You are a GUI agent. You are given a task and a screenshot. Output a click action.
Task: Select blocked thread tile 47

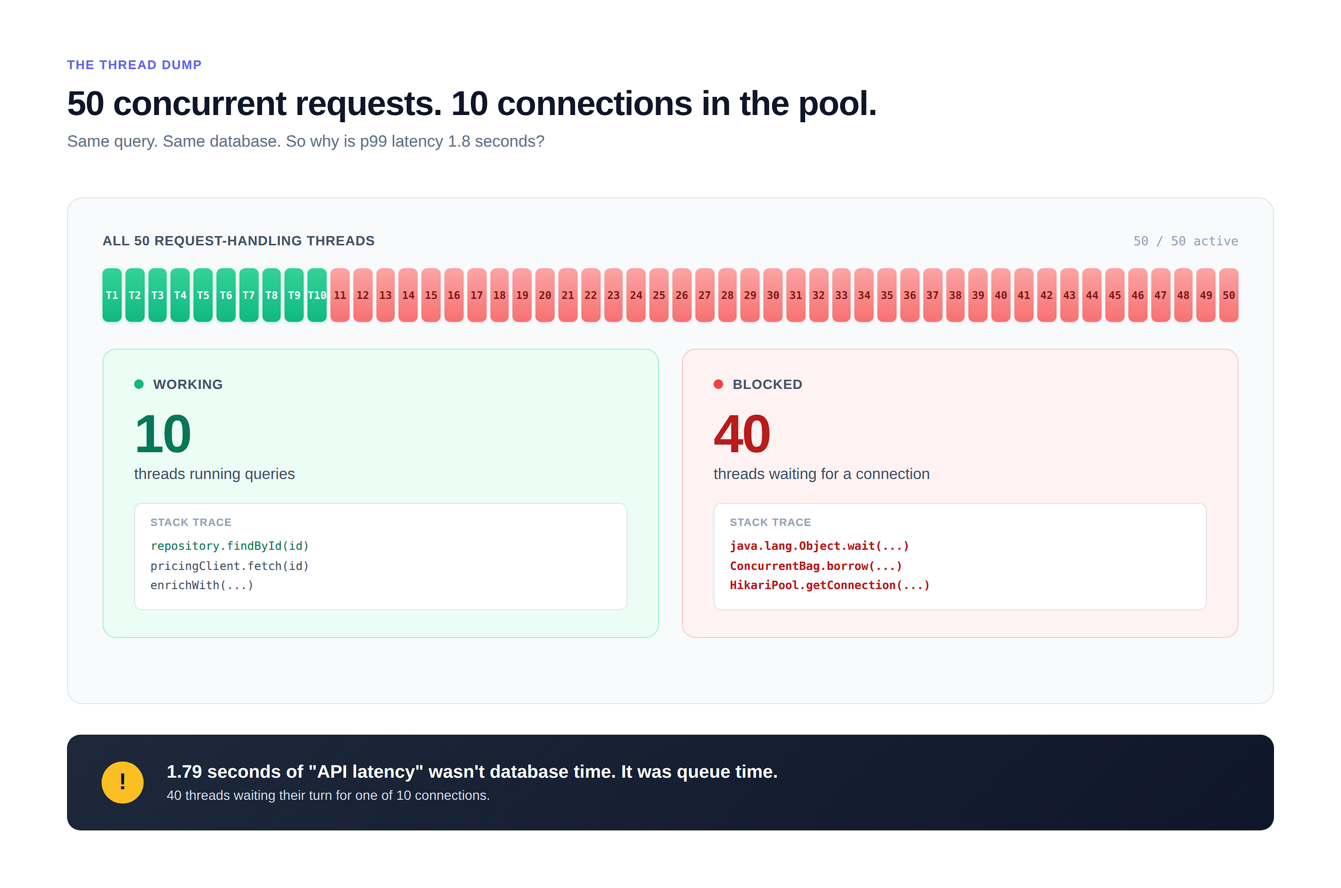tap(1160, 295)
